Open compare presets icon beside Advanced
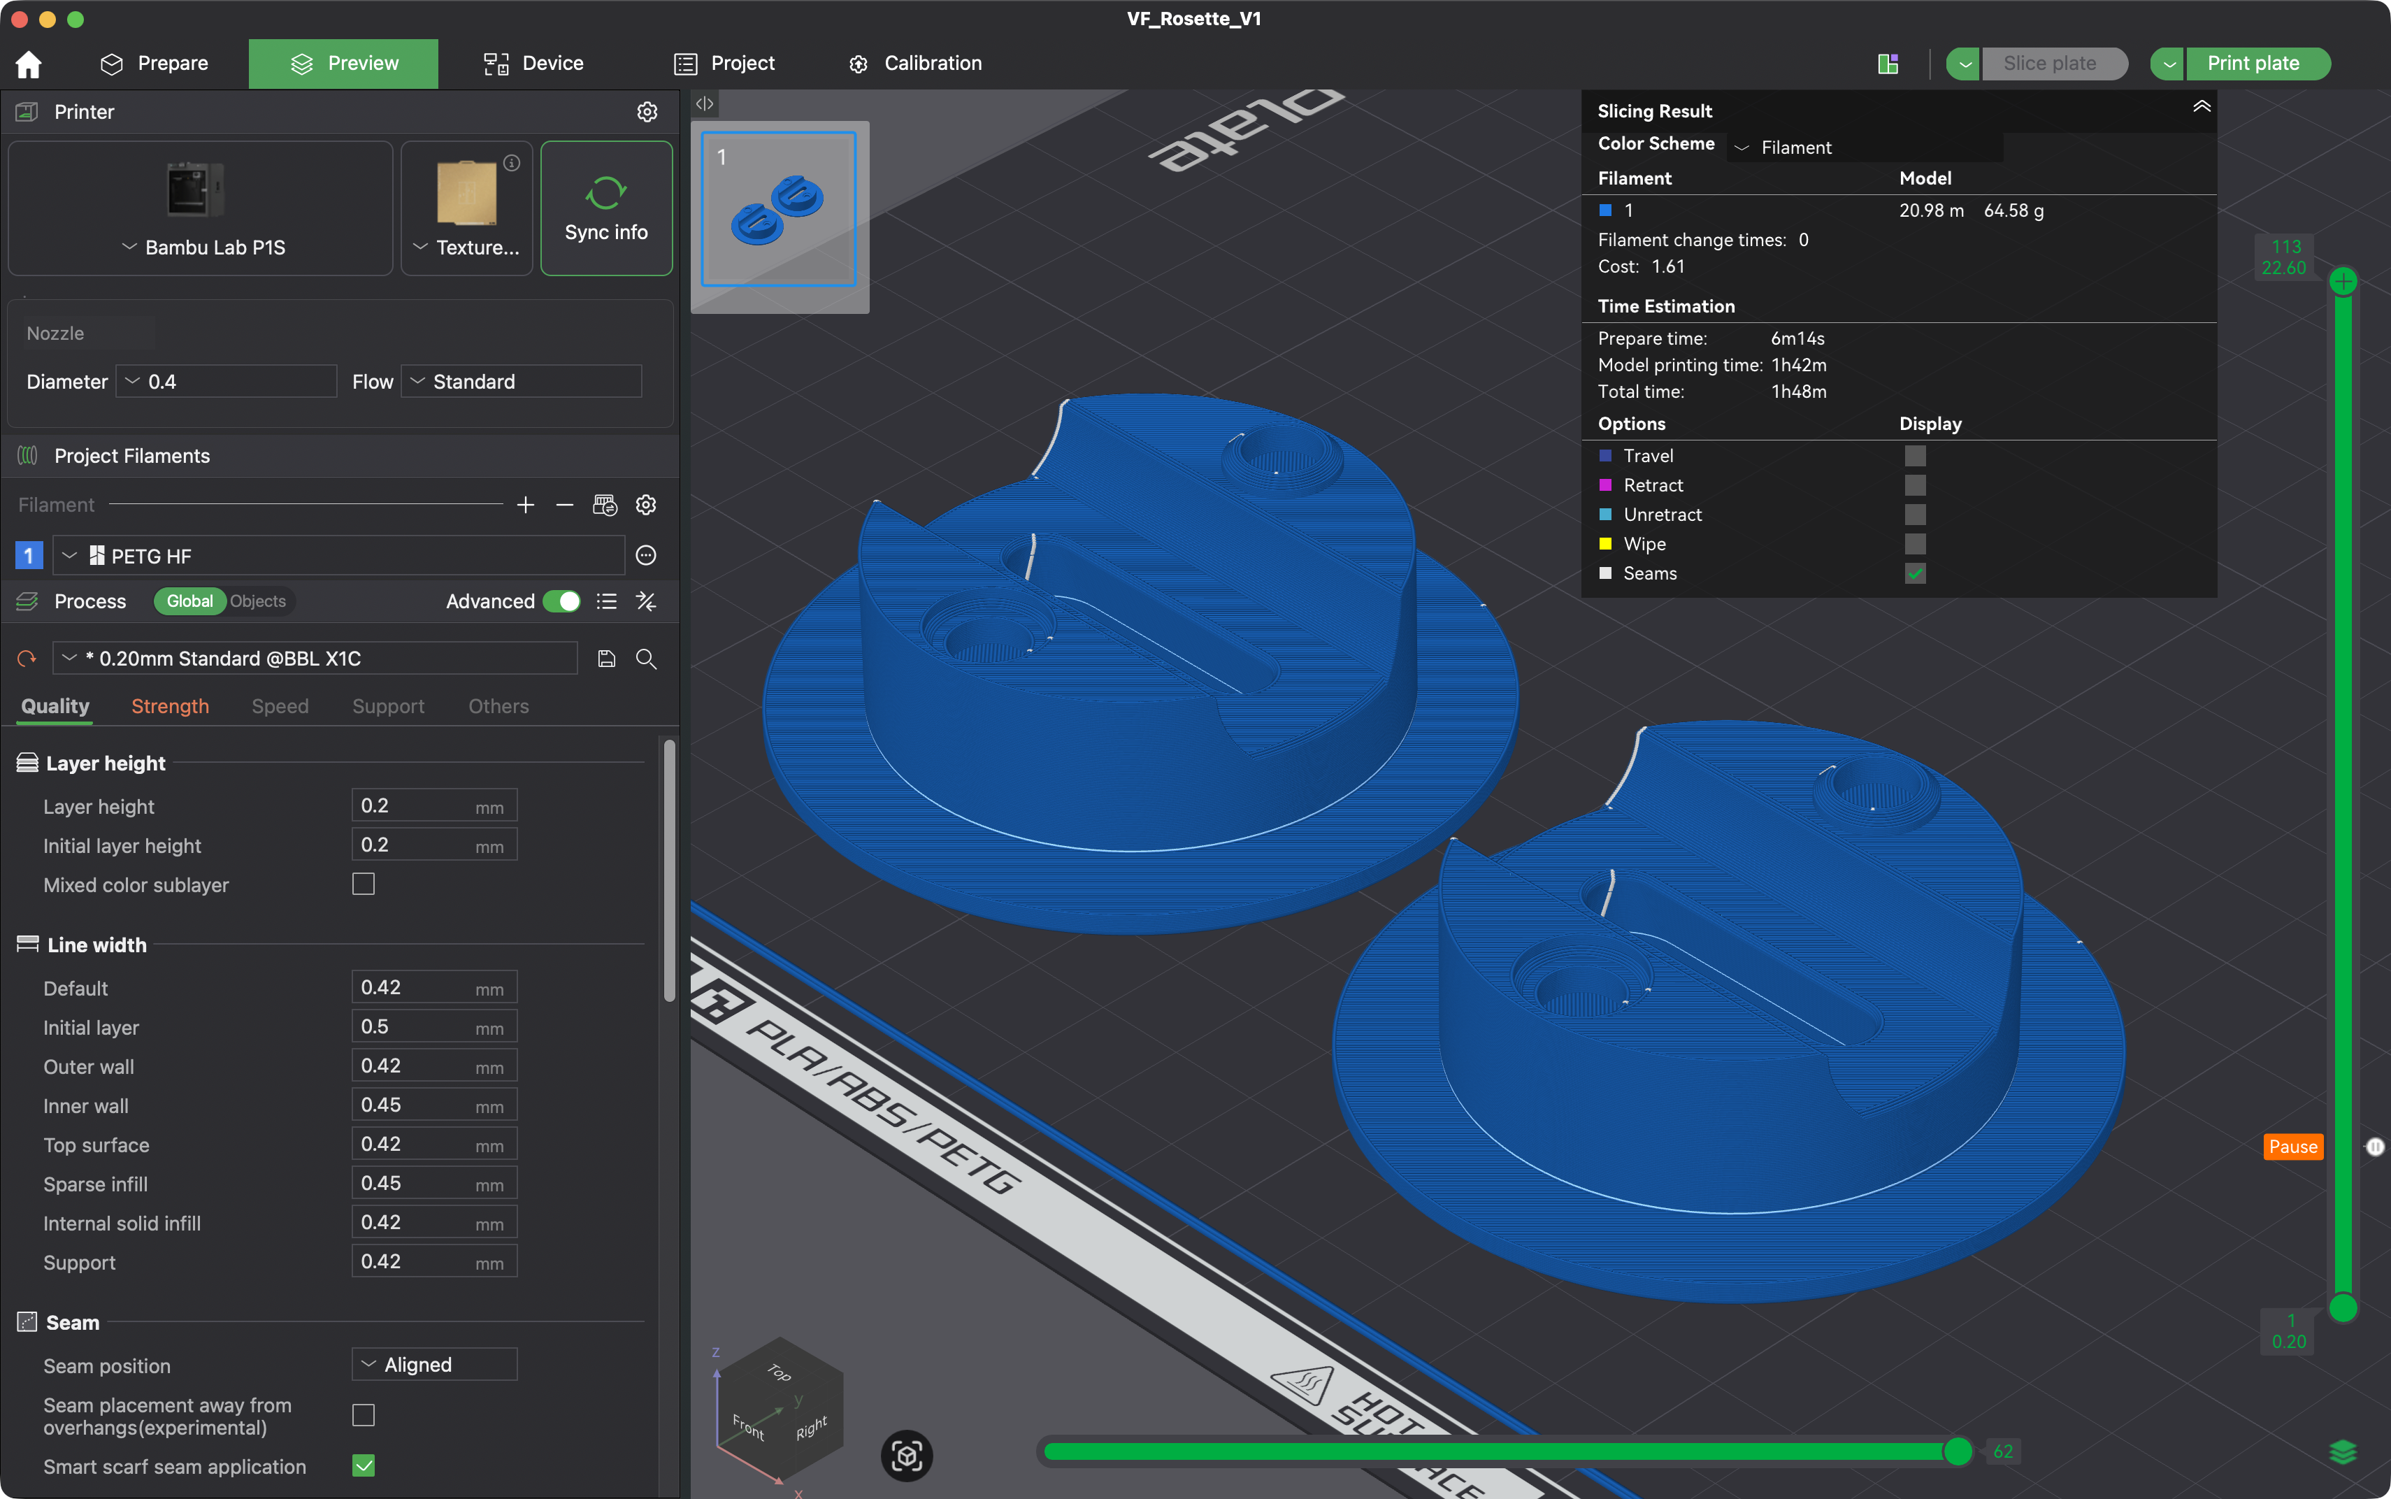2391x1499 pixels. pyautogui.click(x=646, y=602)
